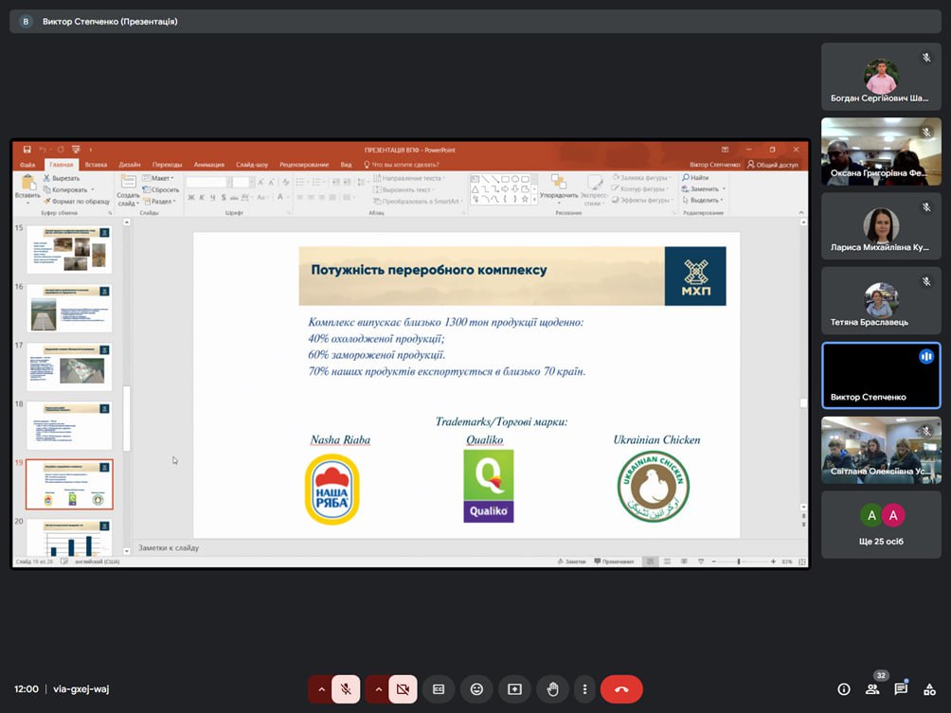Select slide 15 thumbnail
This screenshot has height=713, width=951.
(69, 250)
